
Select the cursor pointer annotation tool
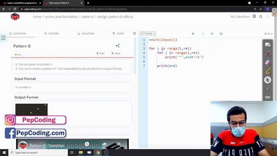[x=267, y=80]
